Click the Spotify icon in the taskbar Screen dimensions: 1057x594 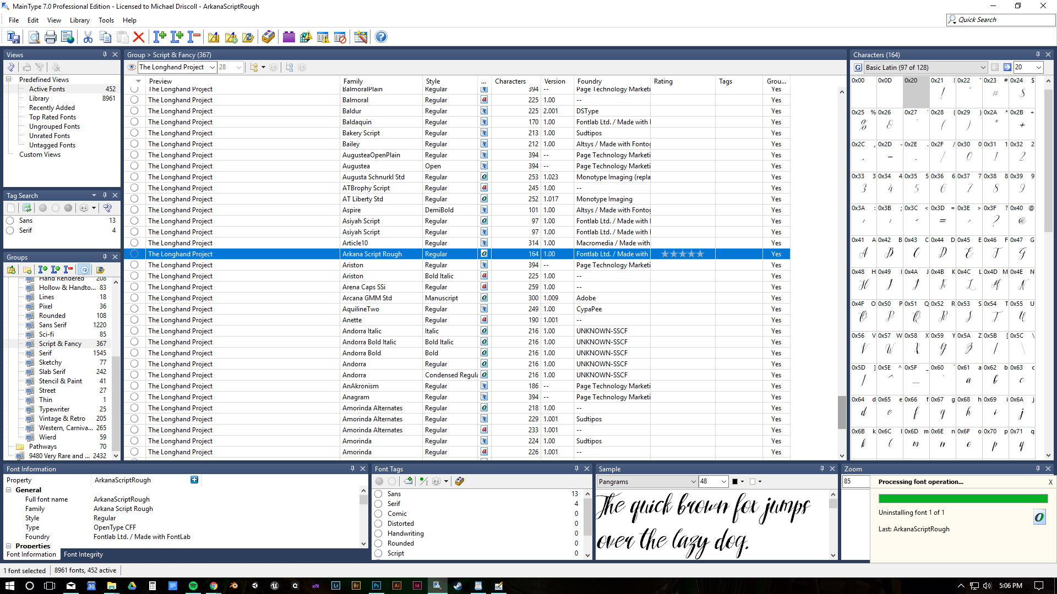click(x=193, y=586)
